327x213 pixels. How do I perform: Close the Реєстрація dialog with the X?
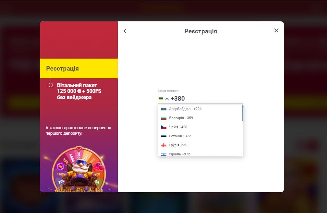click(276, 30)
